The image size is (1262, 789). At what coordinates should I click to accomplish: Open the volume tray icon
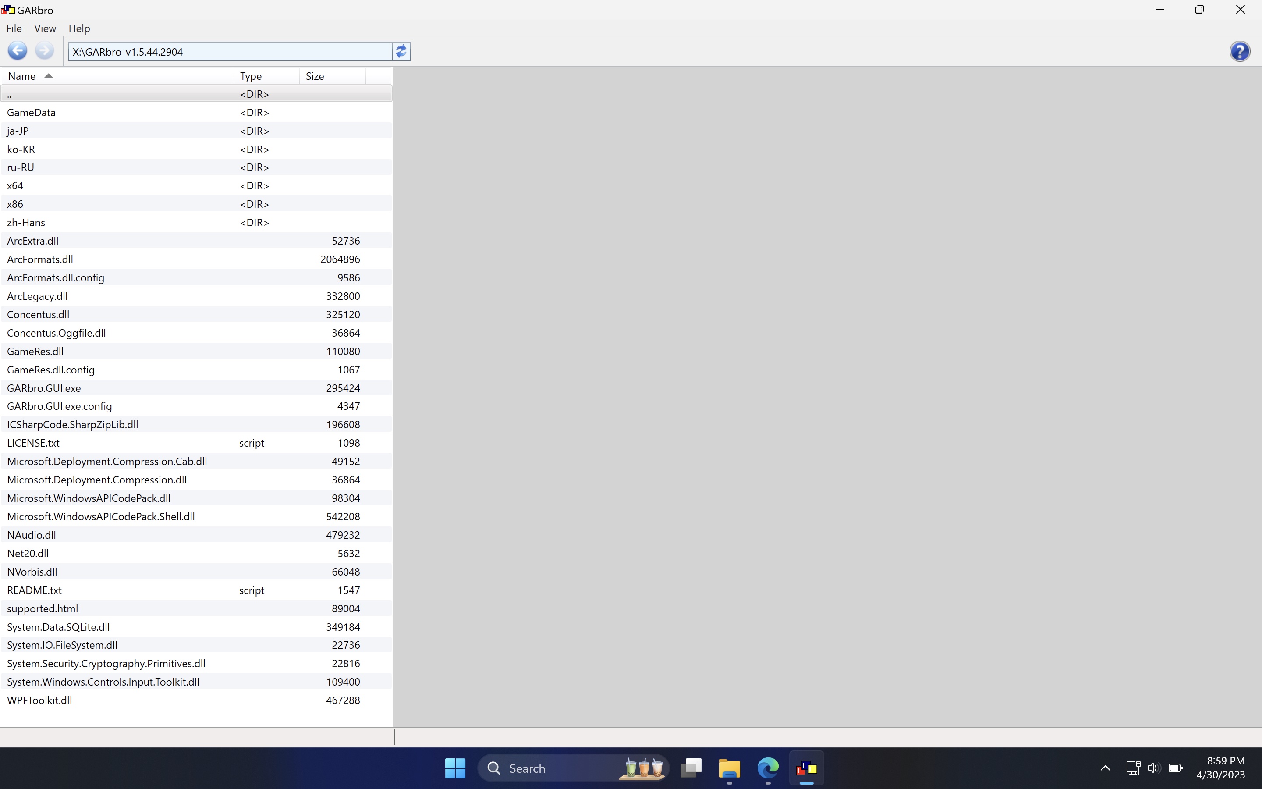pyautogui.click(x=1153, y=768)
